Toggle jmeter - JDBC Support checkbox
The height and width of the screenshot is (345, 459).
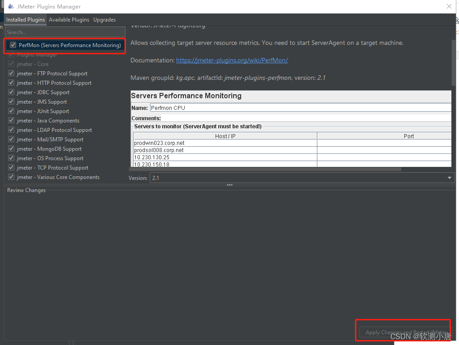[x=11, y=92]
